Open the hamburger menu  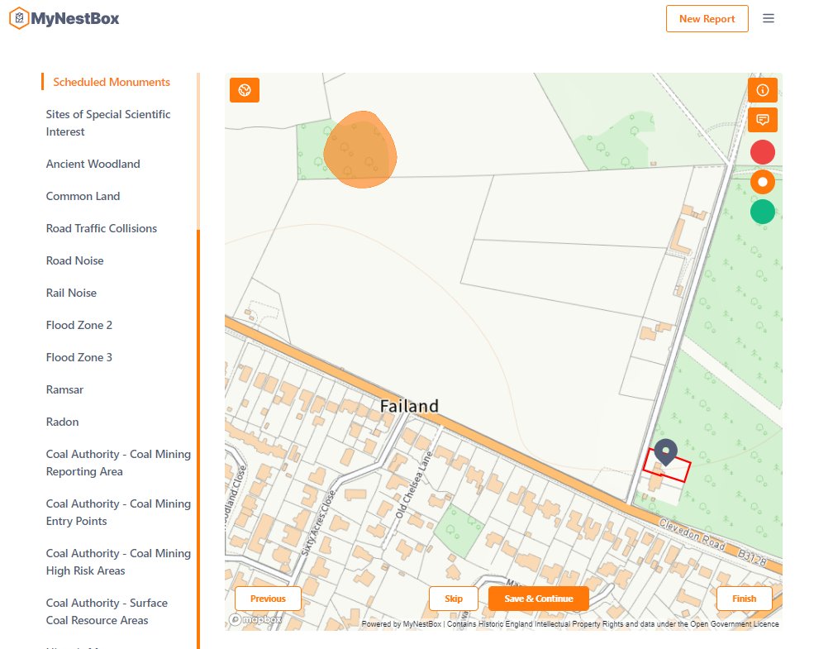click(x=769, y=19)
